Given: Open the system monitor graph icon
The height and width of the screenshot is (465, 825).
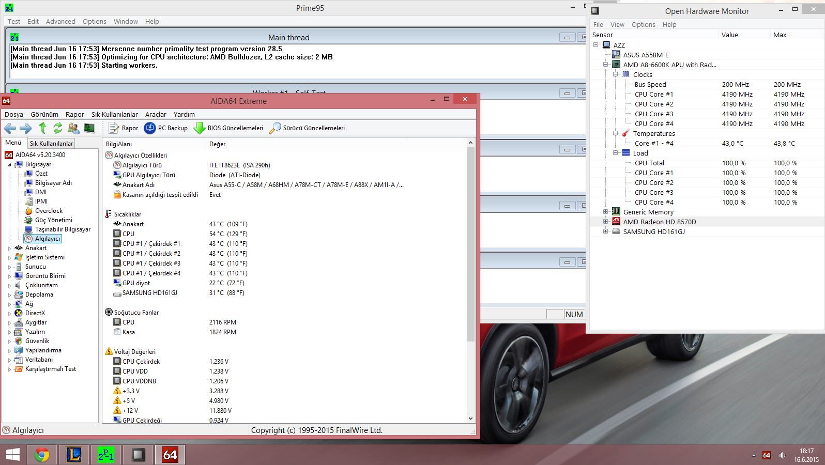Looking at the screenshot, I should tap(89, 128).
